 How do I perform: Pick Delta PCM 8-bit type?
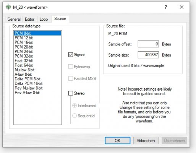click(x=37, y=79)
